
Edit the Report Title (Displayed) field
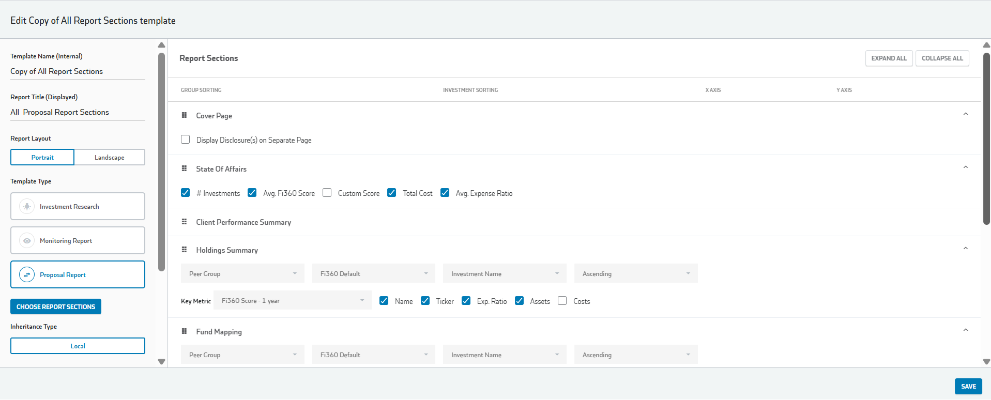click(x=78, y=112)
